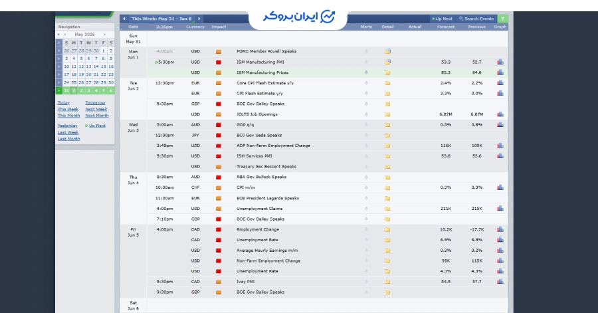Click the This Week: May 31 - Jun 6 title
598x313 pixels.
(161, 19)
